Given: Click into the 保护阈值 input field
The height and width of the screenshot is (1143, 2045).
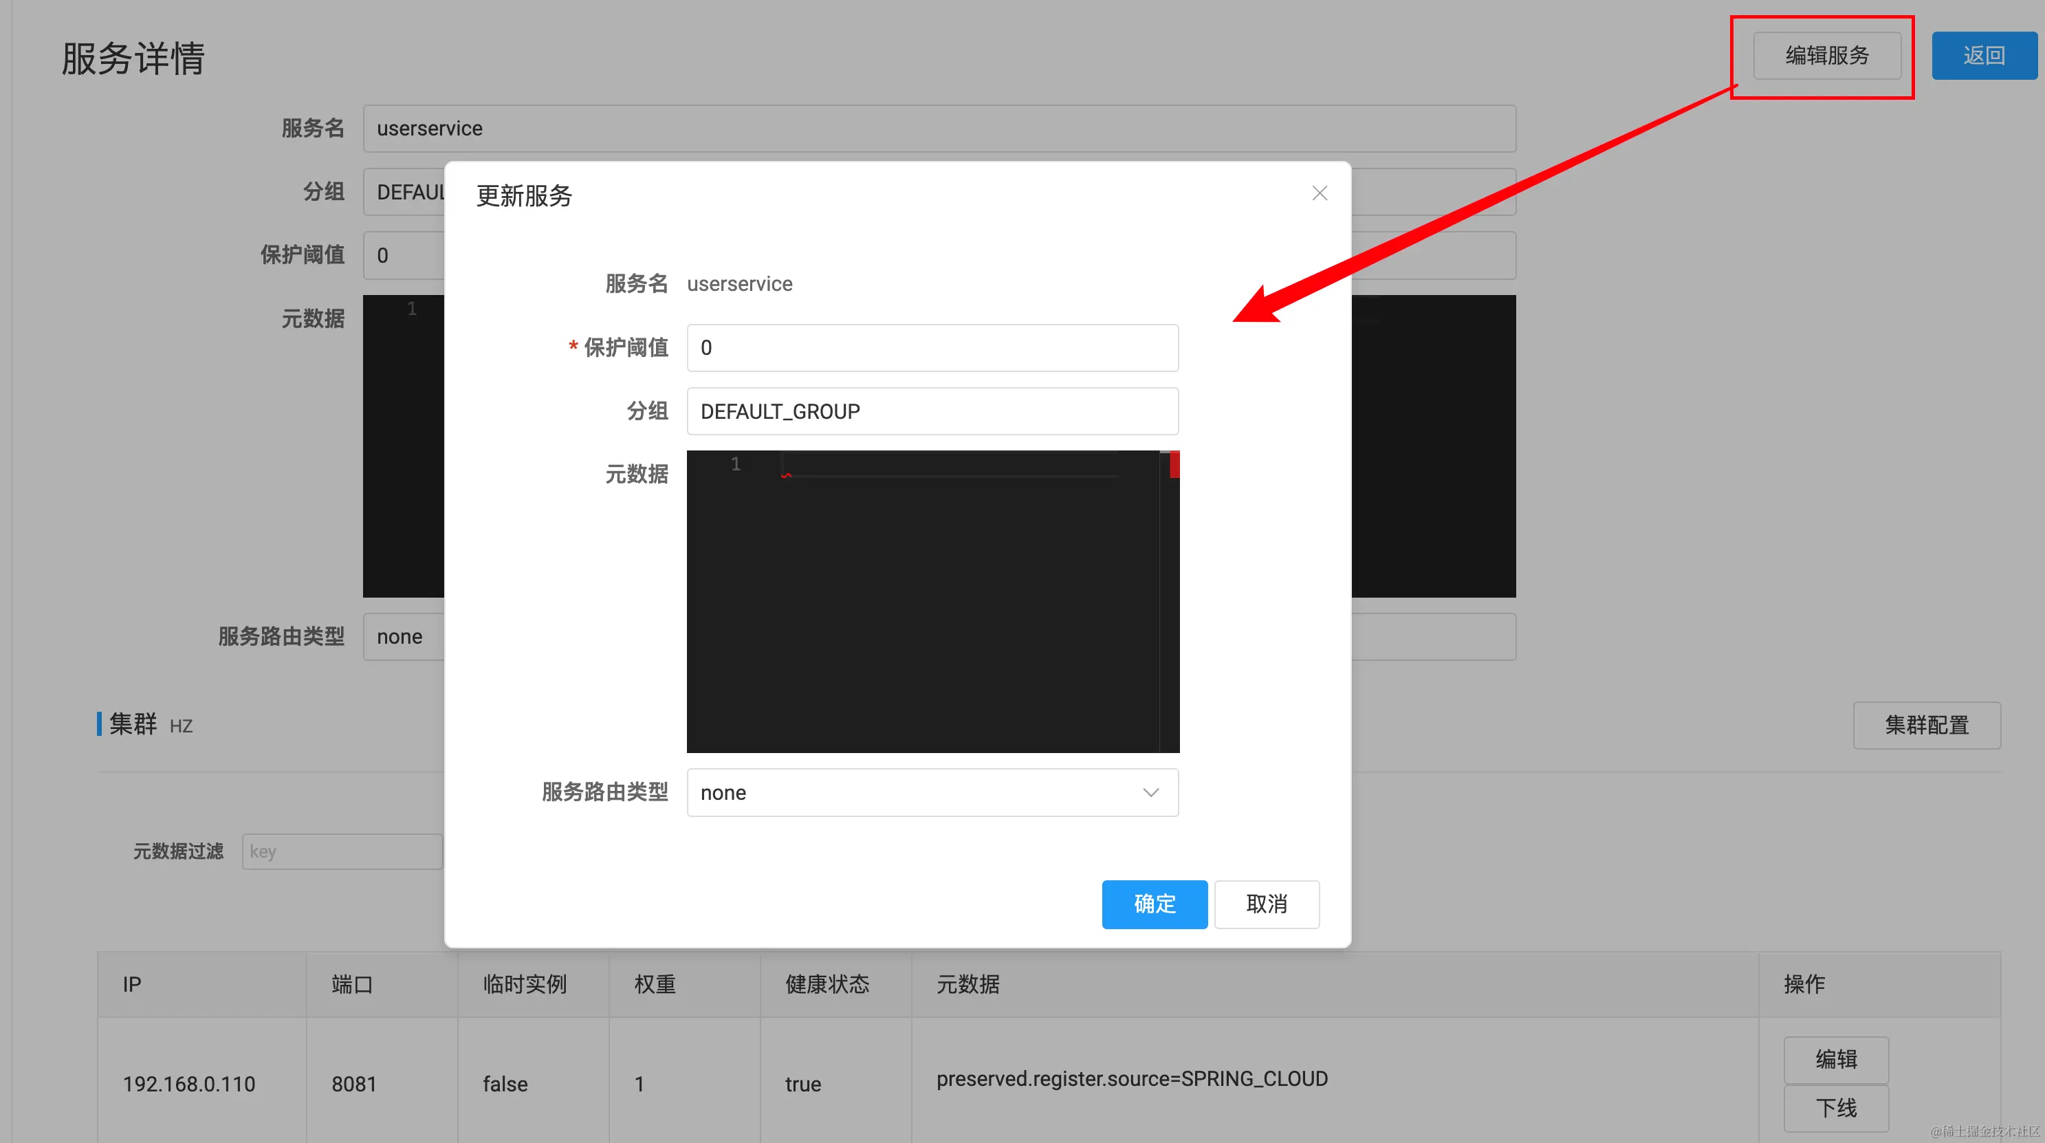Looking at the screenshot, I should (932, 348).
